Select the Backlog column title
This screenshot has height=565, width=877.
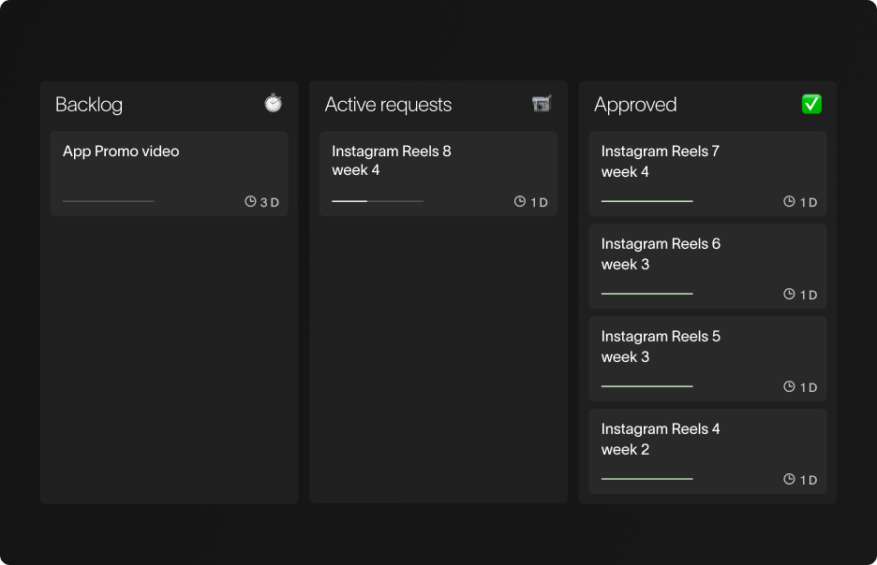pyautogui.click(x=89, y=105)
